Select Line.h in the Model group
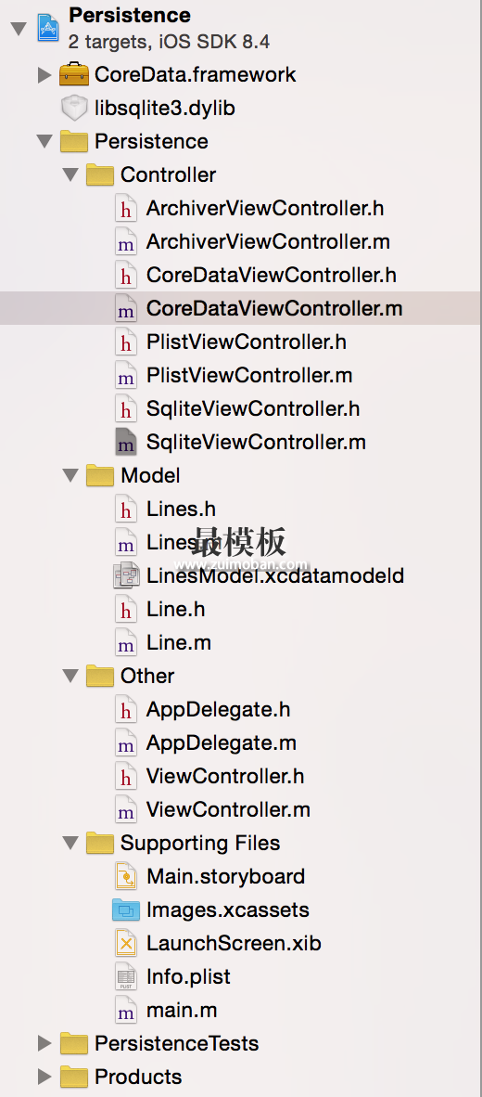Viewport: 482px width, 1097px height. (x=175, y=610)
